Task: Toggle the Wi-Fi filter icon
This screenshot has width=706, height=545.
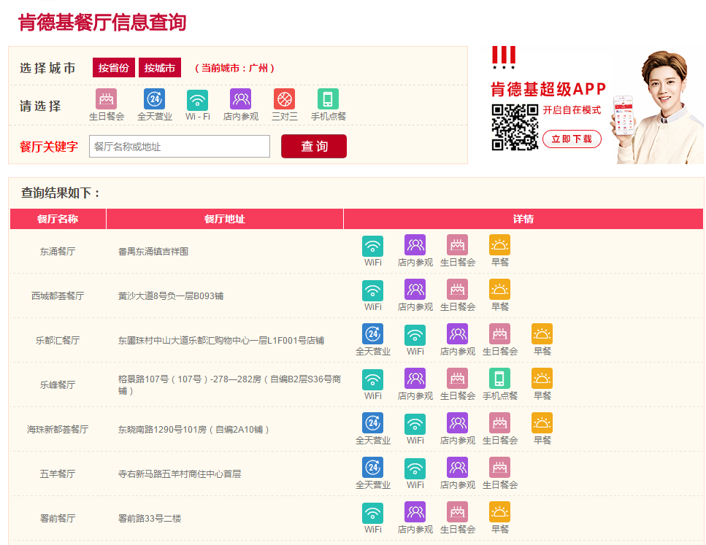Action: pyautogui.click(x=197, y=100)
